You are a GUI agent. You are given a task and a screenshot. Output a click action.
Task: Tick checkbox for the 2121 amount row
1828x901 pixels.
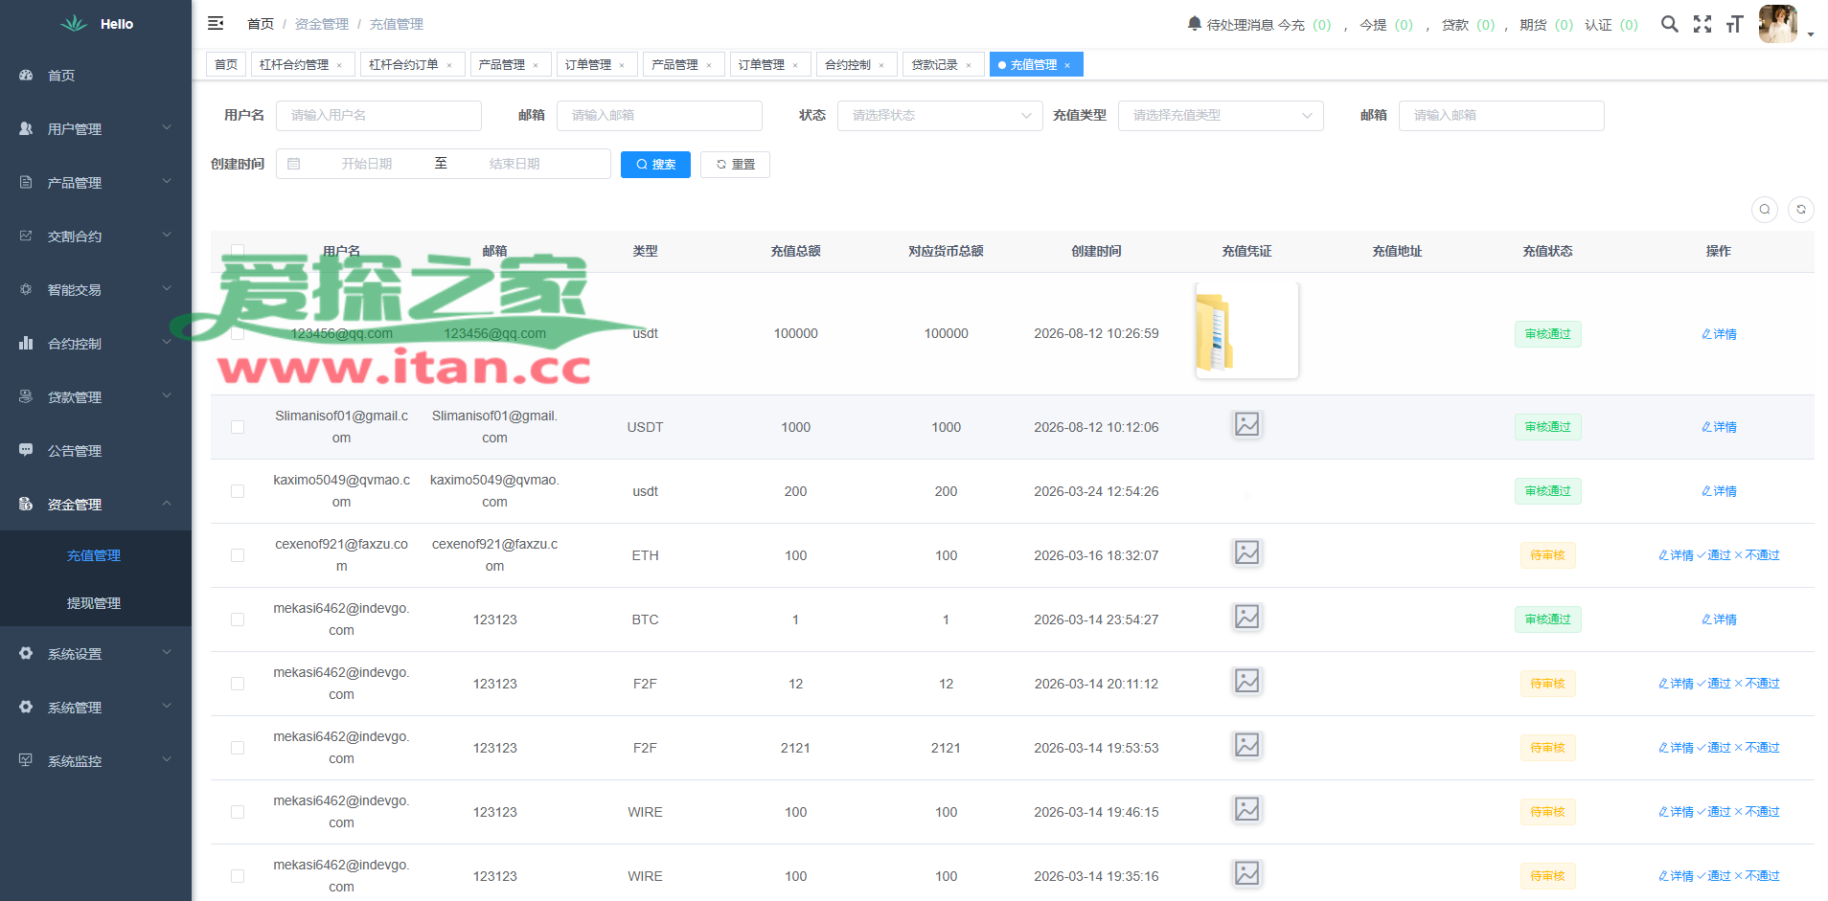coord(238,748)
